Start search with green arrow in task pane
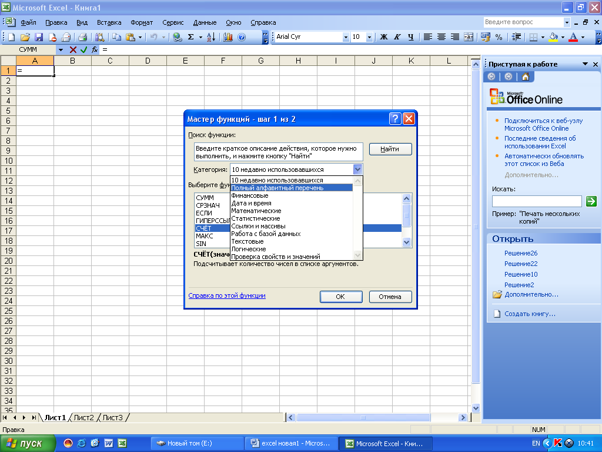Screen dimensions: 602x452 pos(591,201)
